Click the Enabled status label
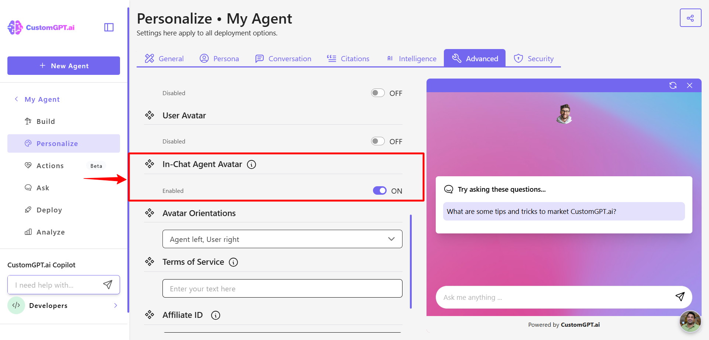709x340 pixels. [x=173, y=191]
